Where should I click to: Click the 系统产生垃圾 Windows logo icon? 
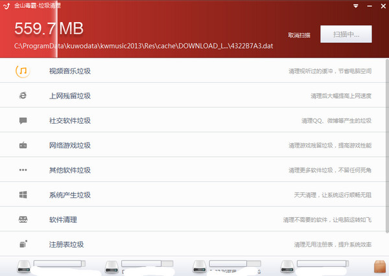click(23, 194)
